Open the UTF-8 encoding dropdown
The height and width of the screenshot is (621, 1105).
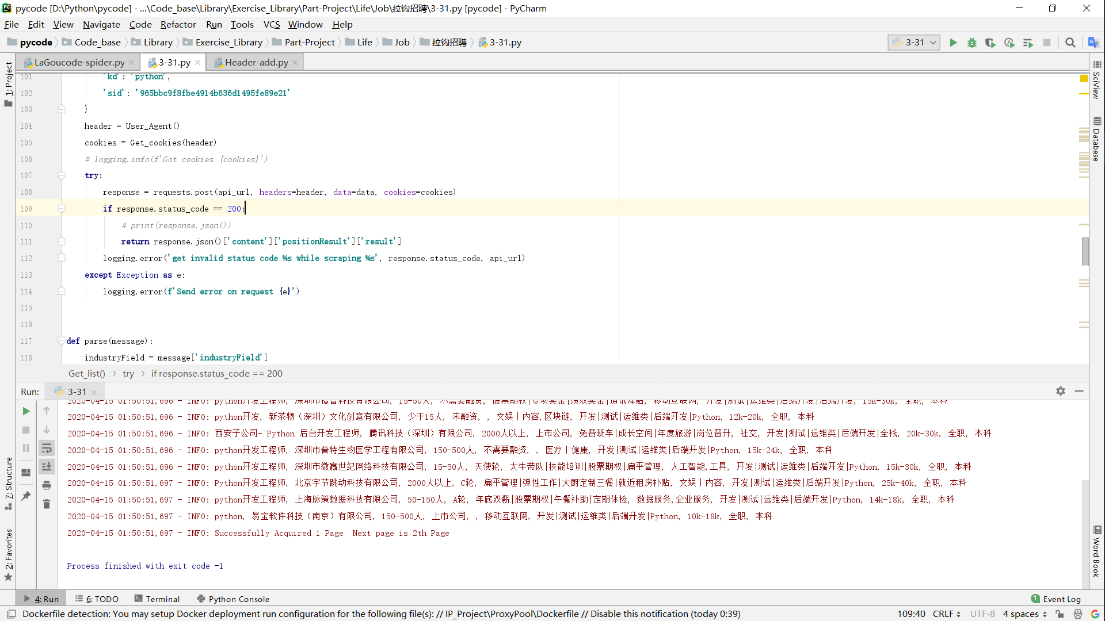[982, 614]
